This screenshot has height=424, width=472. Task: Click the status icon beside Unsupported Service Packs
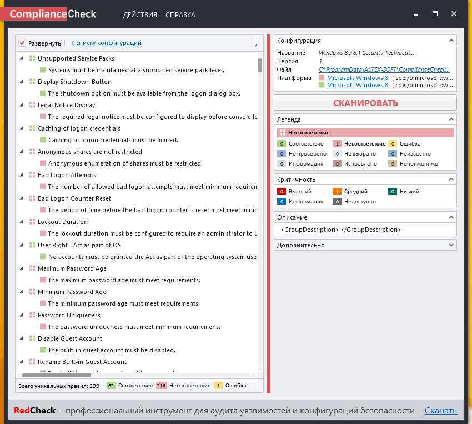[32, 58]
